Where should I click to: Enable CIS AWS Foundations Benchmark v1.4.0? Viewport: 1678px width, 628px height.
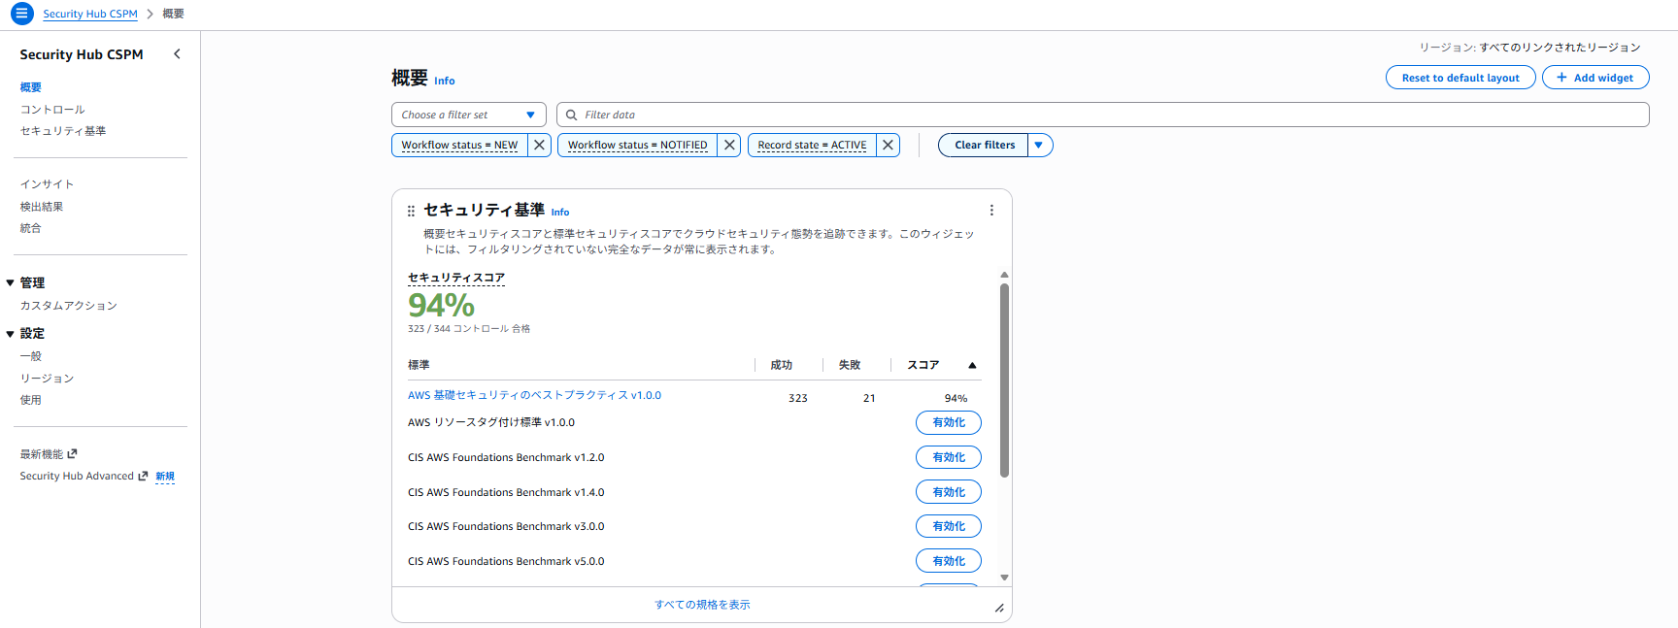tap(949, 492)
